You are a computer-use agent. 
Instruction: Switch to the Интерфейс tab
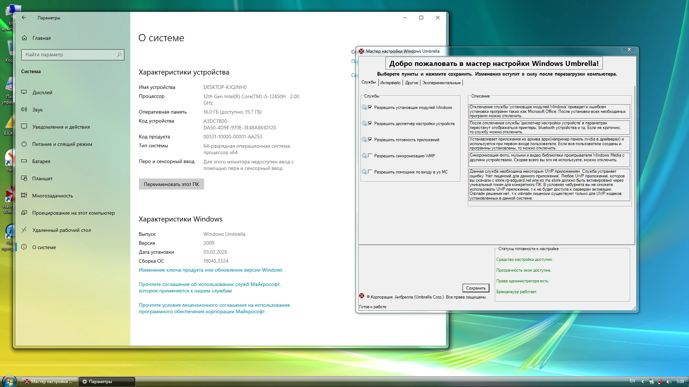pyautogui.click(x=390, y=83)
